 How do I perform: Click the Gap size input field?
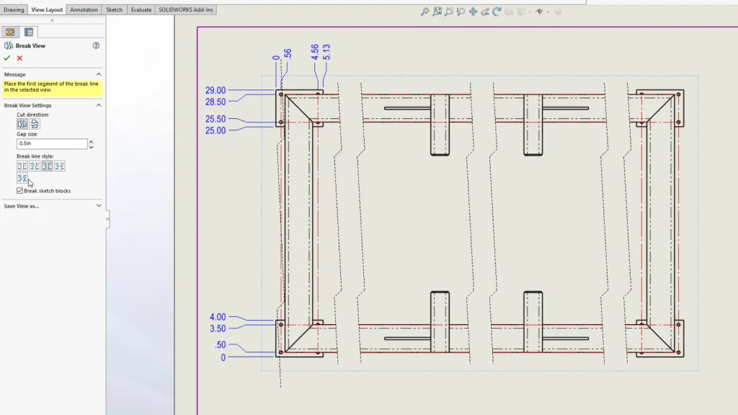pyautogui.click(x=52, y=144)
